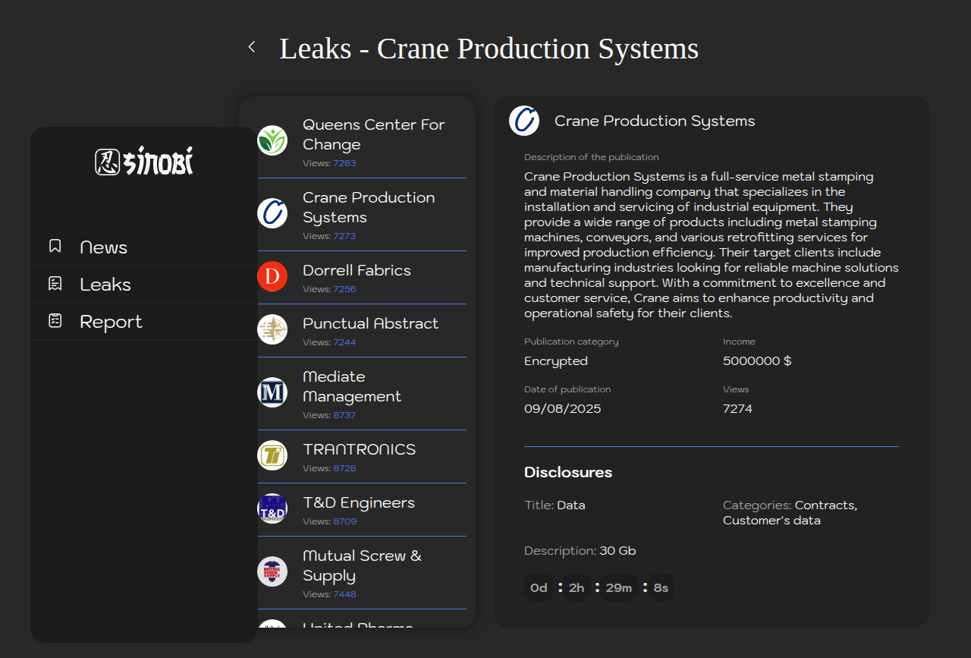
Task: Select the Crane Production Systems list entry
Action: point(368,207)
